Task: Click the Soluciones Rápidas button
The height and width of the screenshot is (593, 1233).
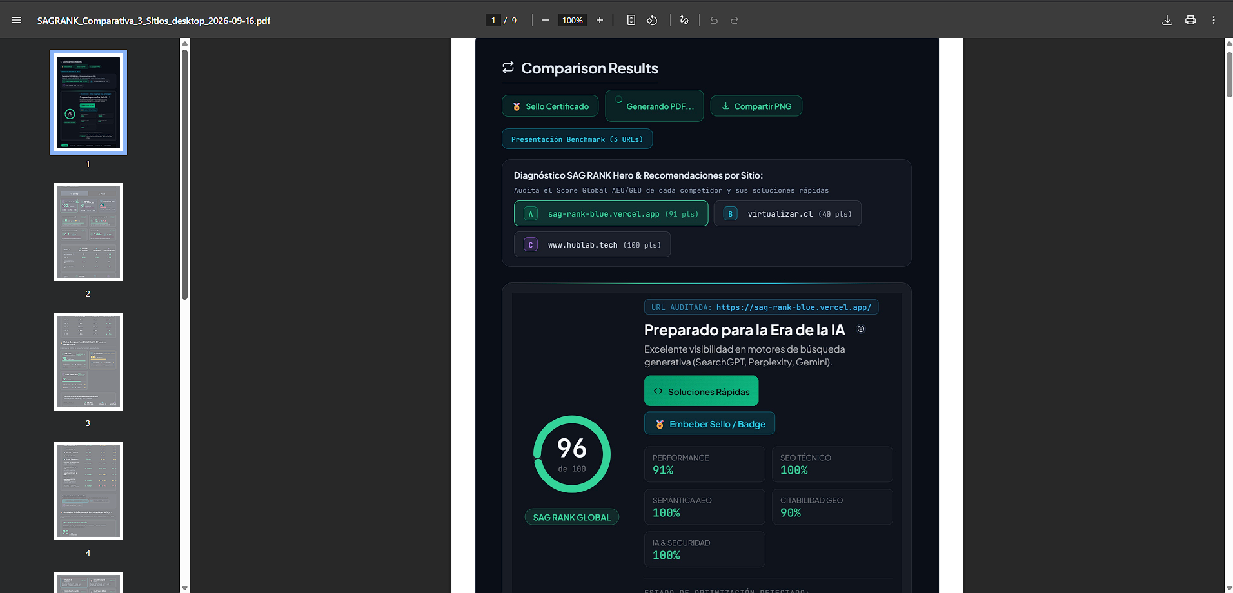Action: [702, 391]
